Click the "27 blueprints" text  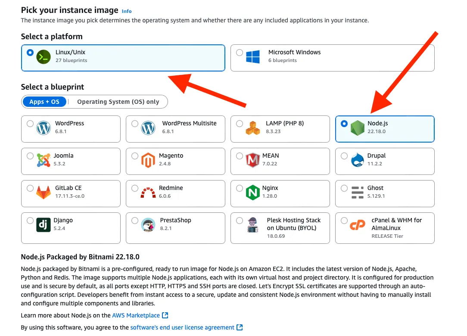(x=71, y=60)
